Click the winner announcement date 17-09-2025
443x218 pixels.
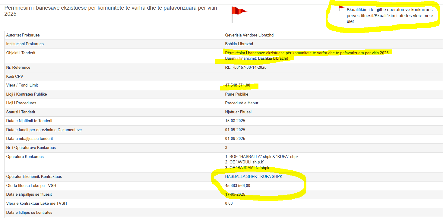pos(235,194)
